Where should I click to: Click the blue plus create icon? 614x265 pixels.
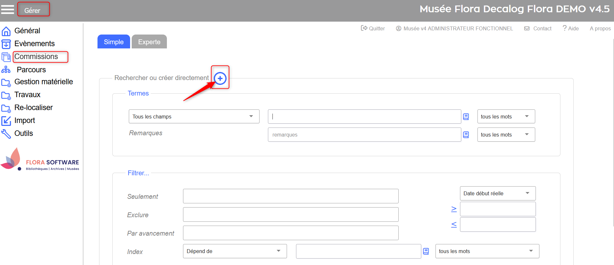(220, 78)
